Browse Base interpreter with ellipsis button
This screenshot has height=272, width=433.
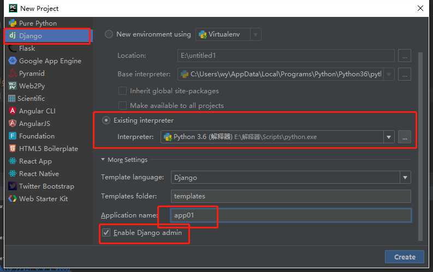[x=405, y=75]
